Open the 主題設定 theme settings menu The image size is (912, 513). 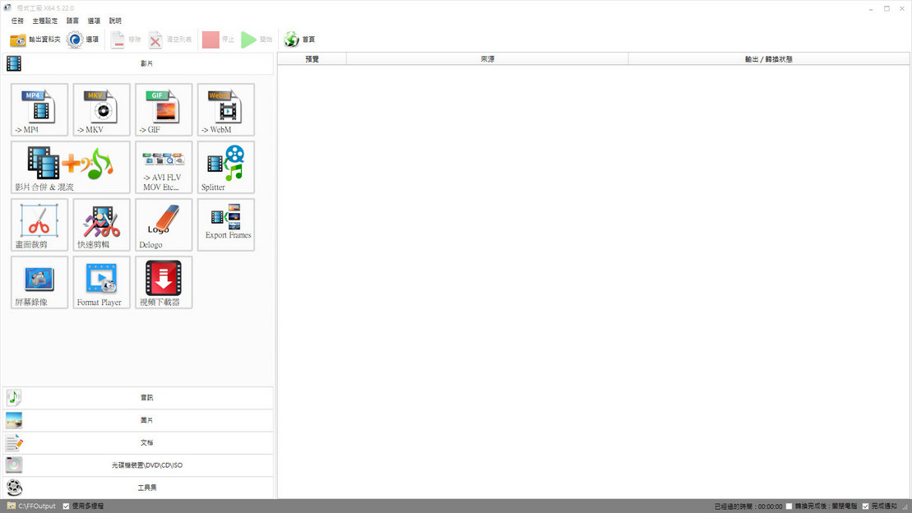tap(44, 21)
